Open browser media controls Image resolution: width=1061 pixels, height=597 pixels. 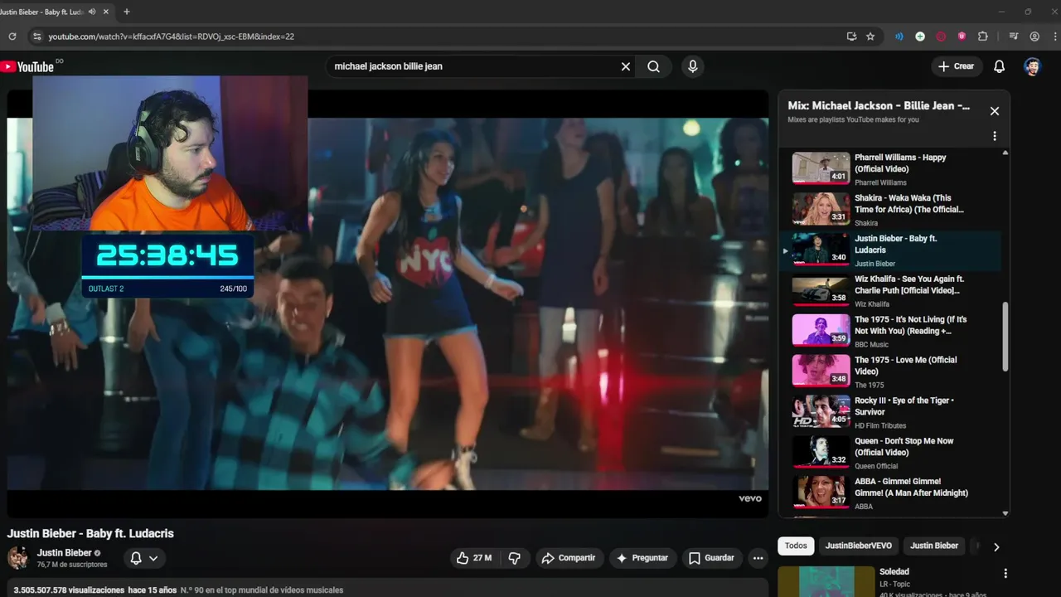1014,36
